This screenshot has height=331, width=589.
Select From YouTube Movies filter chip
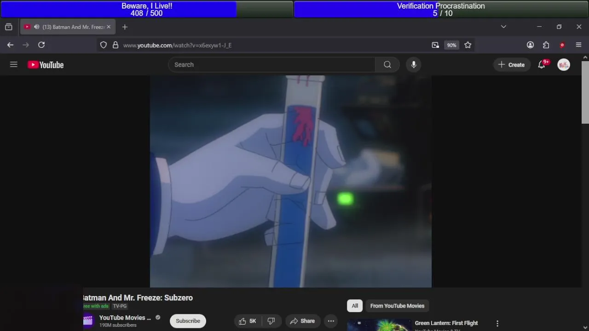point(397,306)
